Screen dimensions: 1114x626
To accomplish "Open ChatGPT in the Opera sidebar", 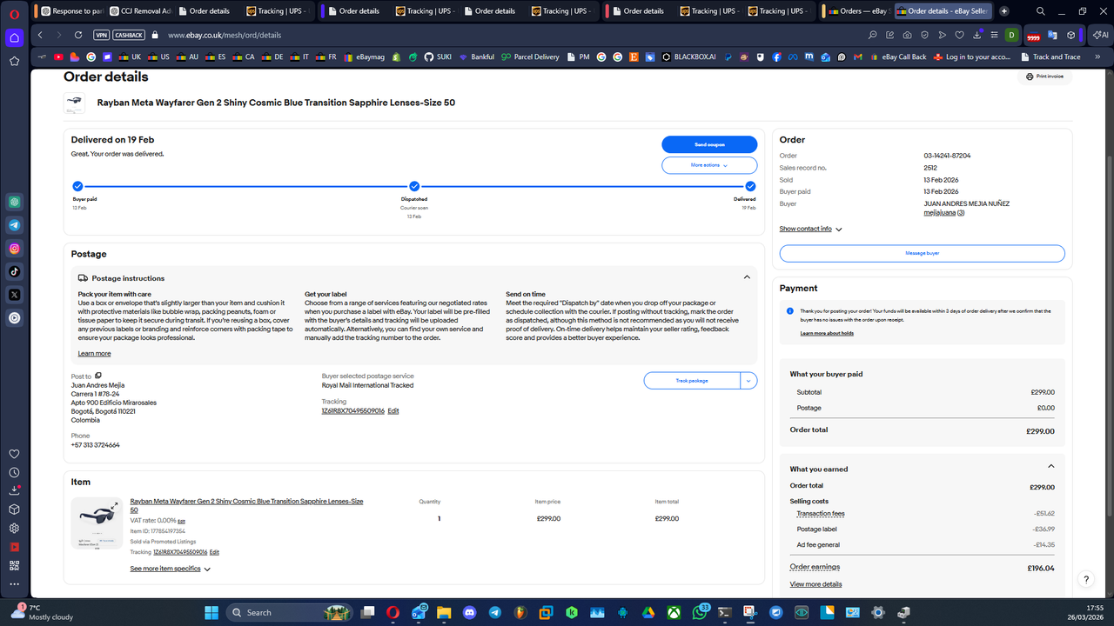I will (x=15, y=202).
